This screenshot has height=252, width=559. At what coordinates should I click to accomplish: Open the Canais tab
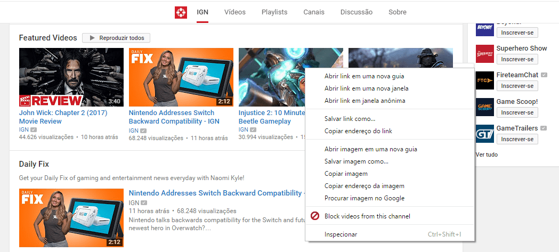(x=314, y=12)
